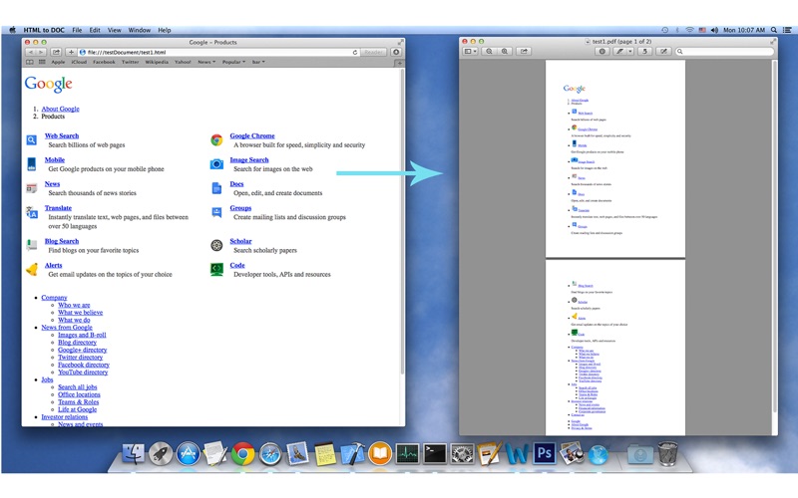
Task: Click the Alerts bell icon in page
Action: 32,269
